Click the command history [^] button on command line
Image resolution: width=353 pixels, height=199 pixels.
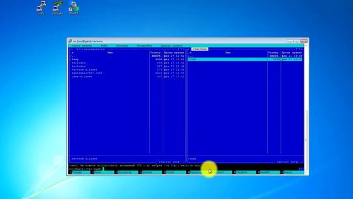tap(302, 169)
